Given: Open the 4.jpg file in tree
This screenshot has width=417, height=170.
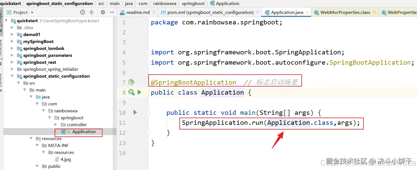Looking at the screenshot, I should point(66,159).
